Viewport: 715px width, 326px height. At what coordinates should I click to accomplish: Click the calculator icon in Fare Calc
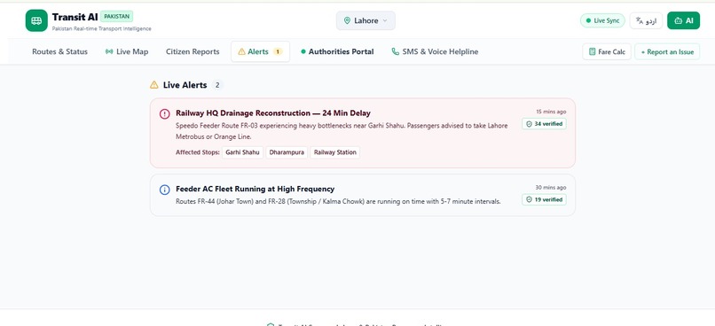tap(592, 52)
